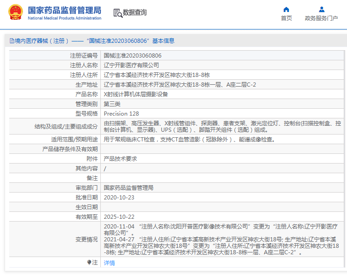347x275 pixels.
Task: Click the 注册证编号 row label
Action: (84, 56)
